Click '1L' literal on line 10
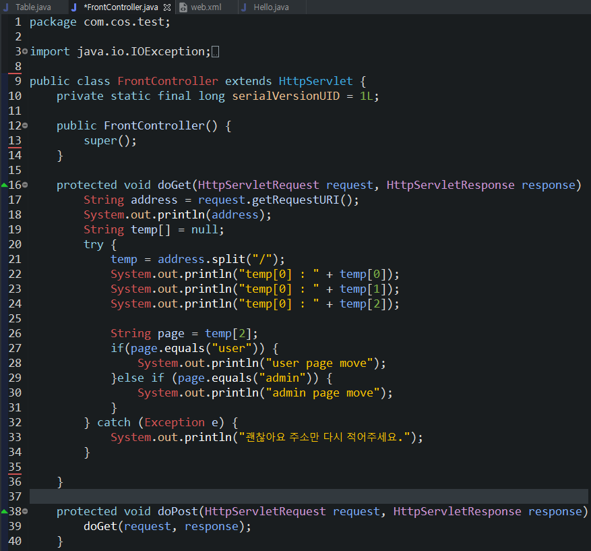The image size is (591, 551). tap(366, 96)
